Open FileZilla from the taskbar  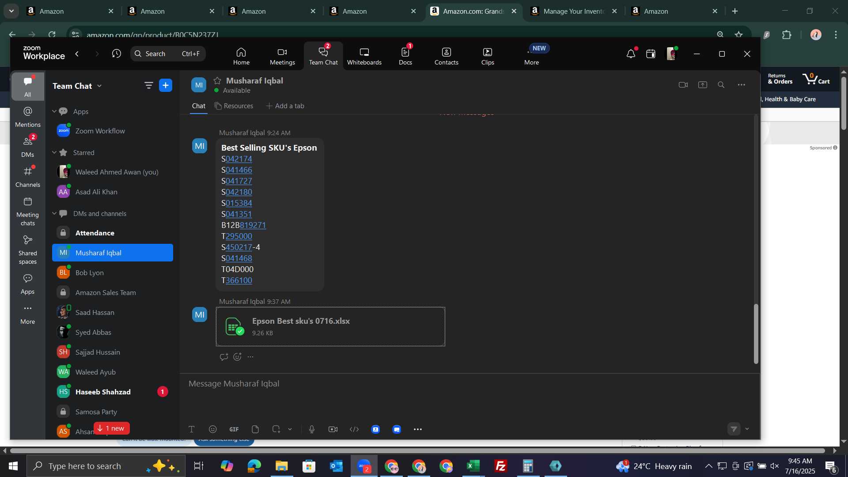coord(501,466)
